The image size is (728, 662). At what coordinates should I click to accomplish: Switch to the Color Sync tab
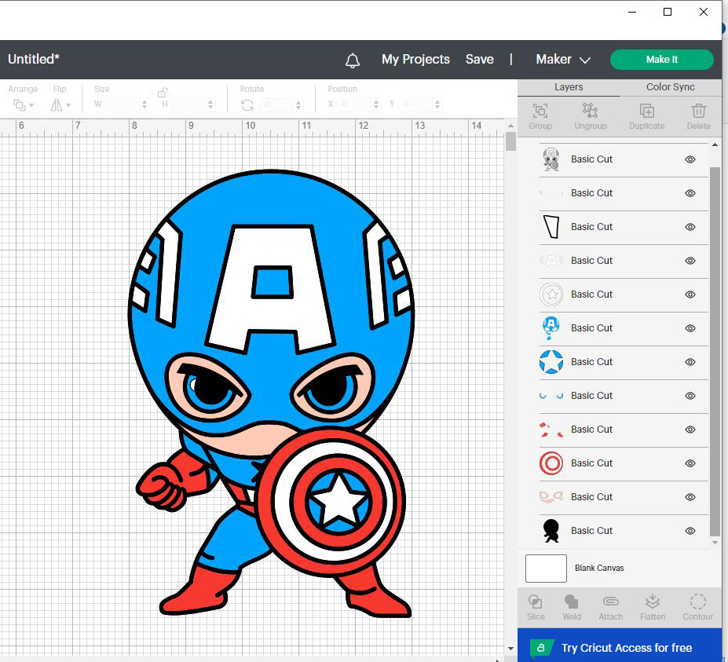[x=671, y=87]
